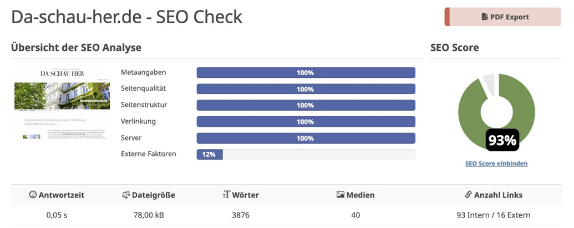
Task: Select the Verlinkung label
Action: coord(138,121)
